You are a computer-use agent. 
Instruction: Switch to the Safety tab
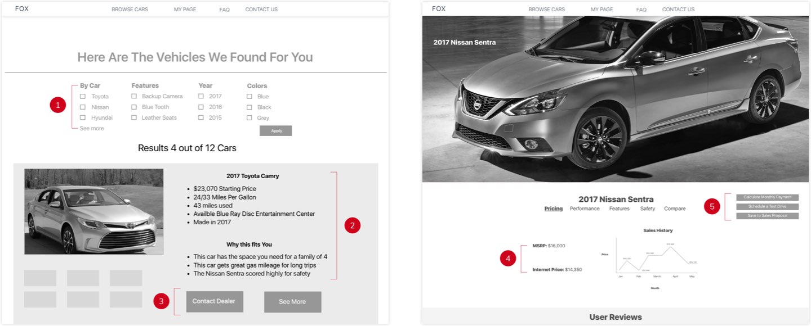pos(648,209)
